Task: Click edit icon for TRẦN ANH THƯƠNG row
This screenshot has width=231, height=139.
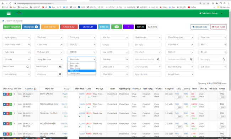Action: coord(4,113)
